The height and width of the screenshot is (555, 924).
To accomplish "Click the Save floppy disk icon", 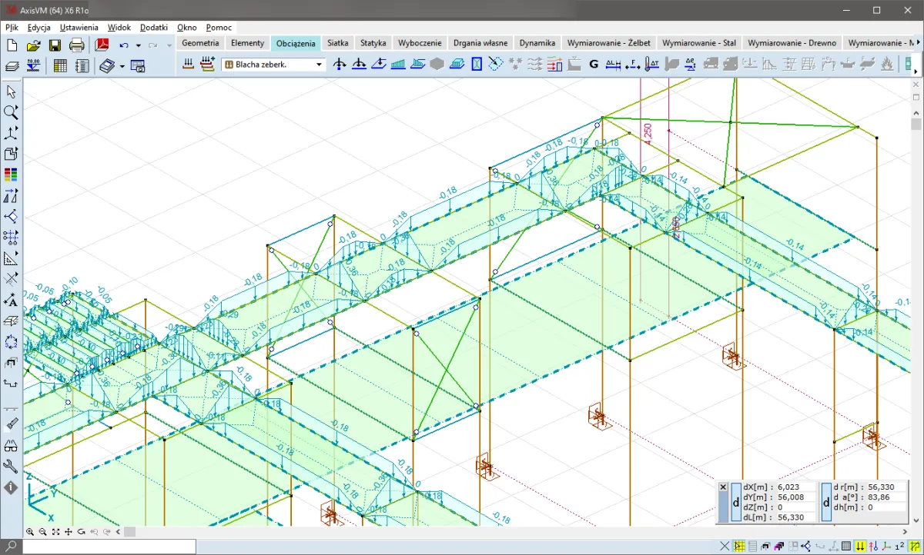I will pos(55,45).
